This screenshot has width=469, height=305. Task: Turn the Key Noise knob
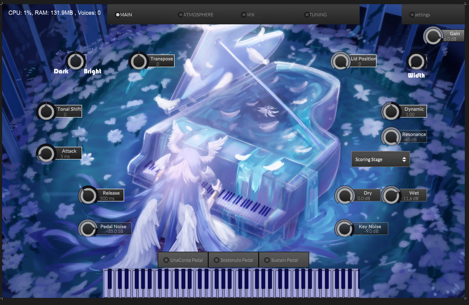pos(344,228)
